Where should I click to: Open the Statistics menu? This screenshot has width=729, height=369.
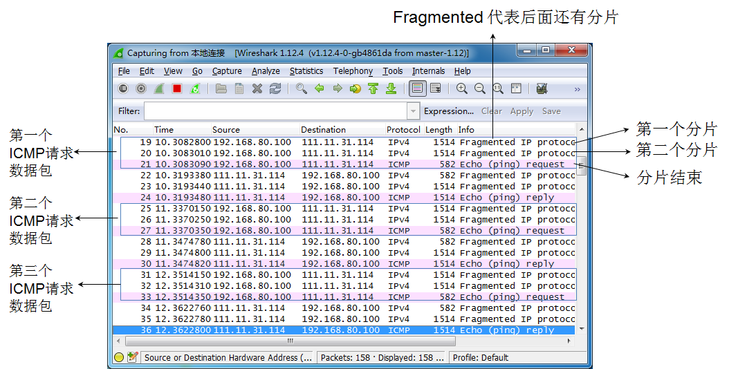[x=306, y=71]
